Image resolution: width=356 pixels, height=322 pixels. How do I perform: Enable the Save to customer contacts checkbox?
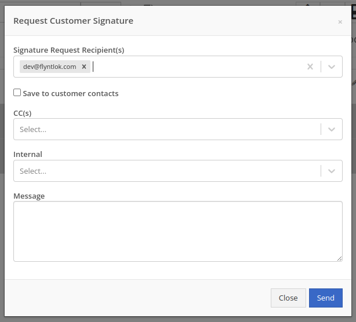tap(17, 93)
